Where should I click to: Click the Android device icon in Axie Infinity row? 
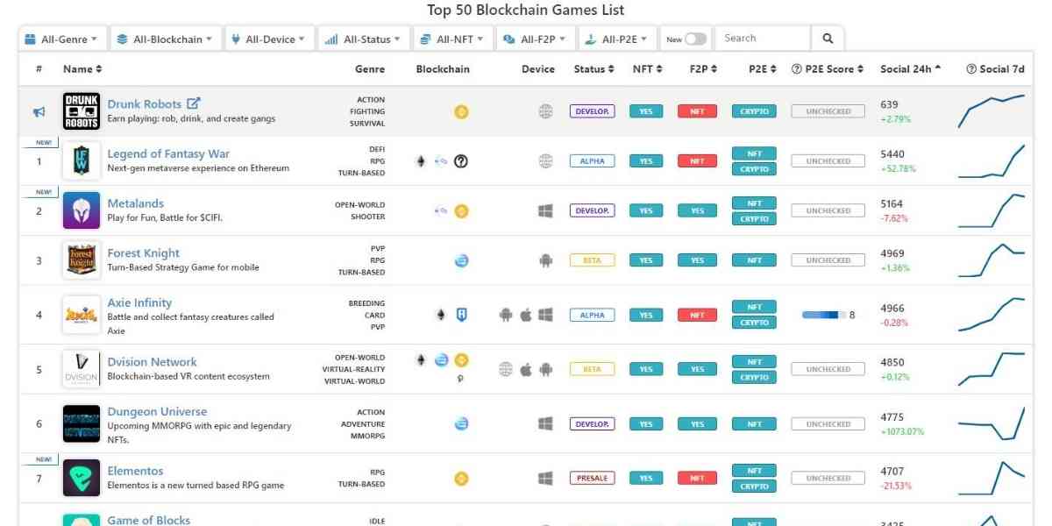506,315
